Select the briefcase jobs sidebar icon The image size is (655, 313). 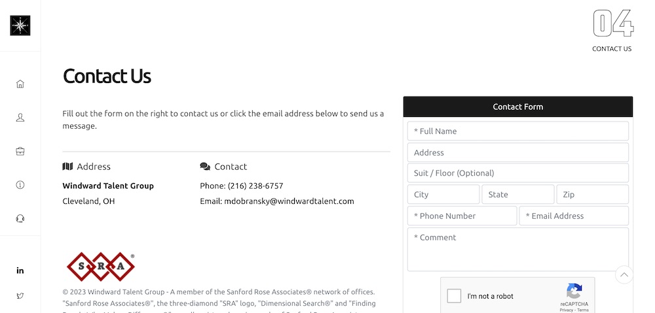click(20, 152)
